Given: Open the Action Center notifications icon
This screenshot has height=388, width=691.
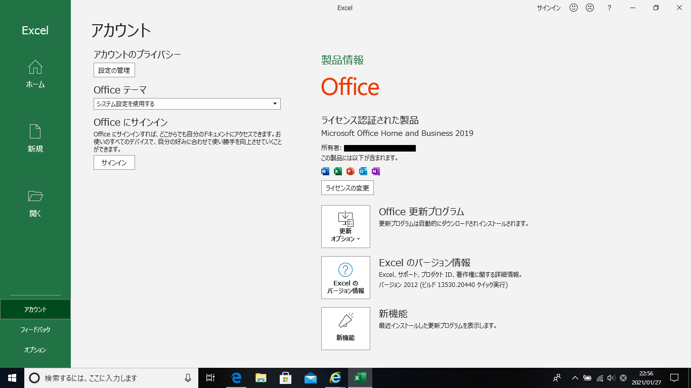Looking at the screenshot, I should point(674,378).
